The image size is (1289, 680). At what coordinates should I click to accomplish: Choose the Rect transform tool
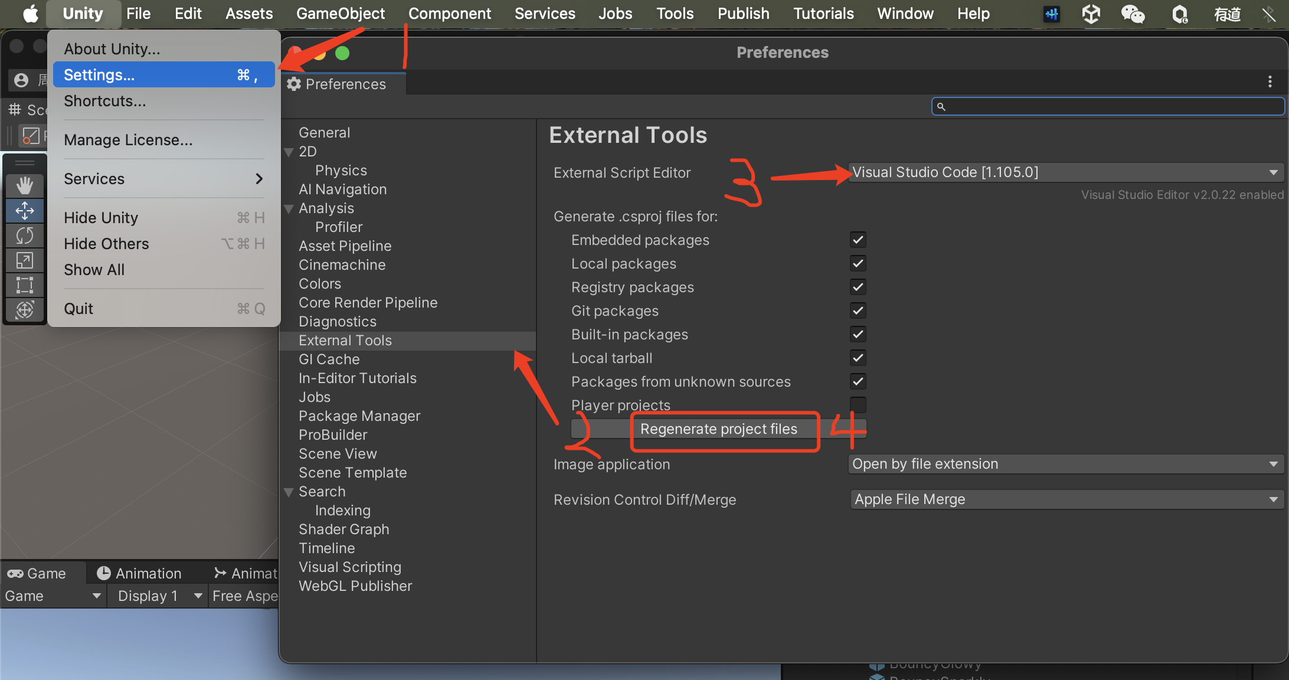25,285
